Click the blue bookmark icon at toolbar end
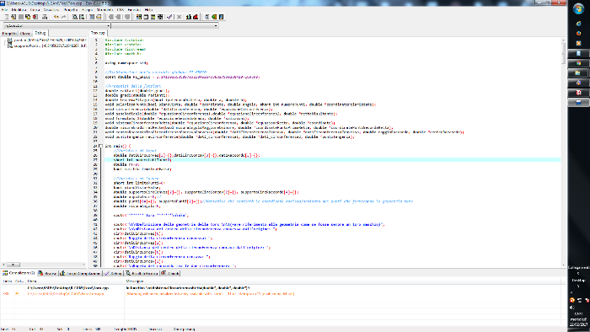Image resolution: width=590 pixels, height=332 pixels. [x=221, y=17]
